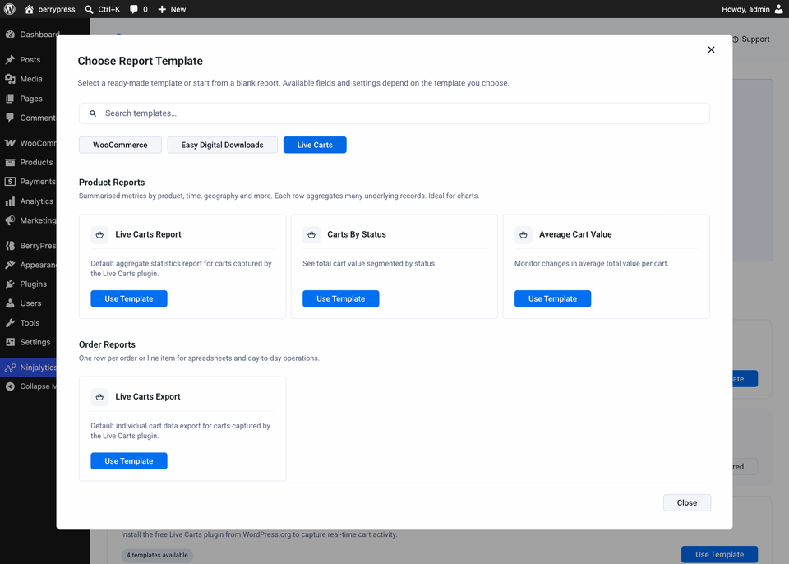Click the Collapse Menu arrow icon
789x564 pixels.
pos(10,386)
